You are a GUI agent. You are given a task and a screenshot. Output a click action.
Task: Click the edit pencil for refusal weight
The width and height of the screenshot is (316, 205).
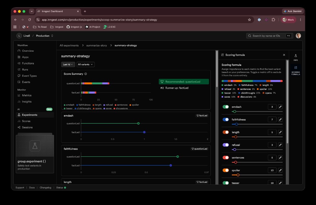[x=280, y=145]
